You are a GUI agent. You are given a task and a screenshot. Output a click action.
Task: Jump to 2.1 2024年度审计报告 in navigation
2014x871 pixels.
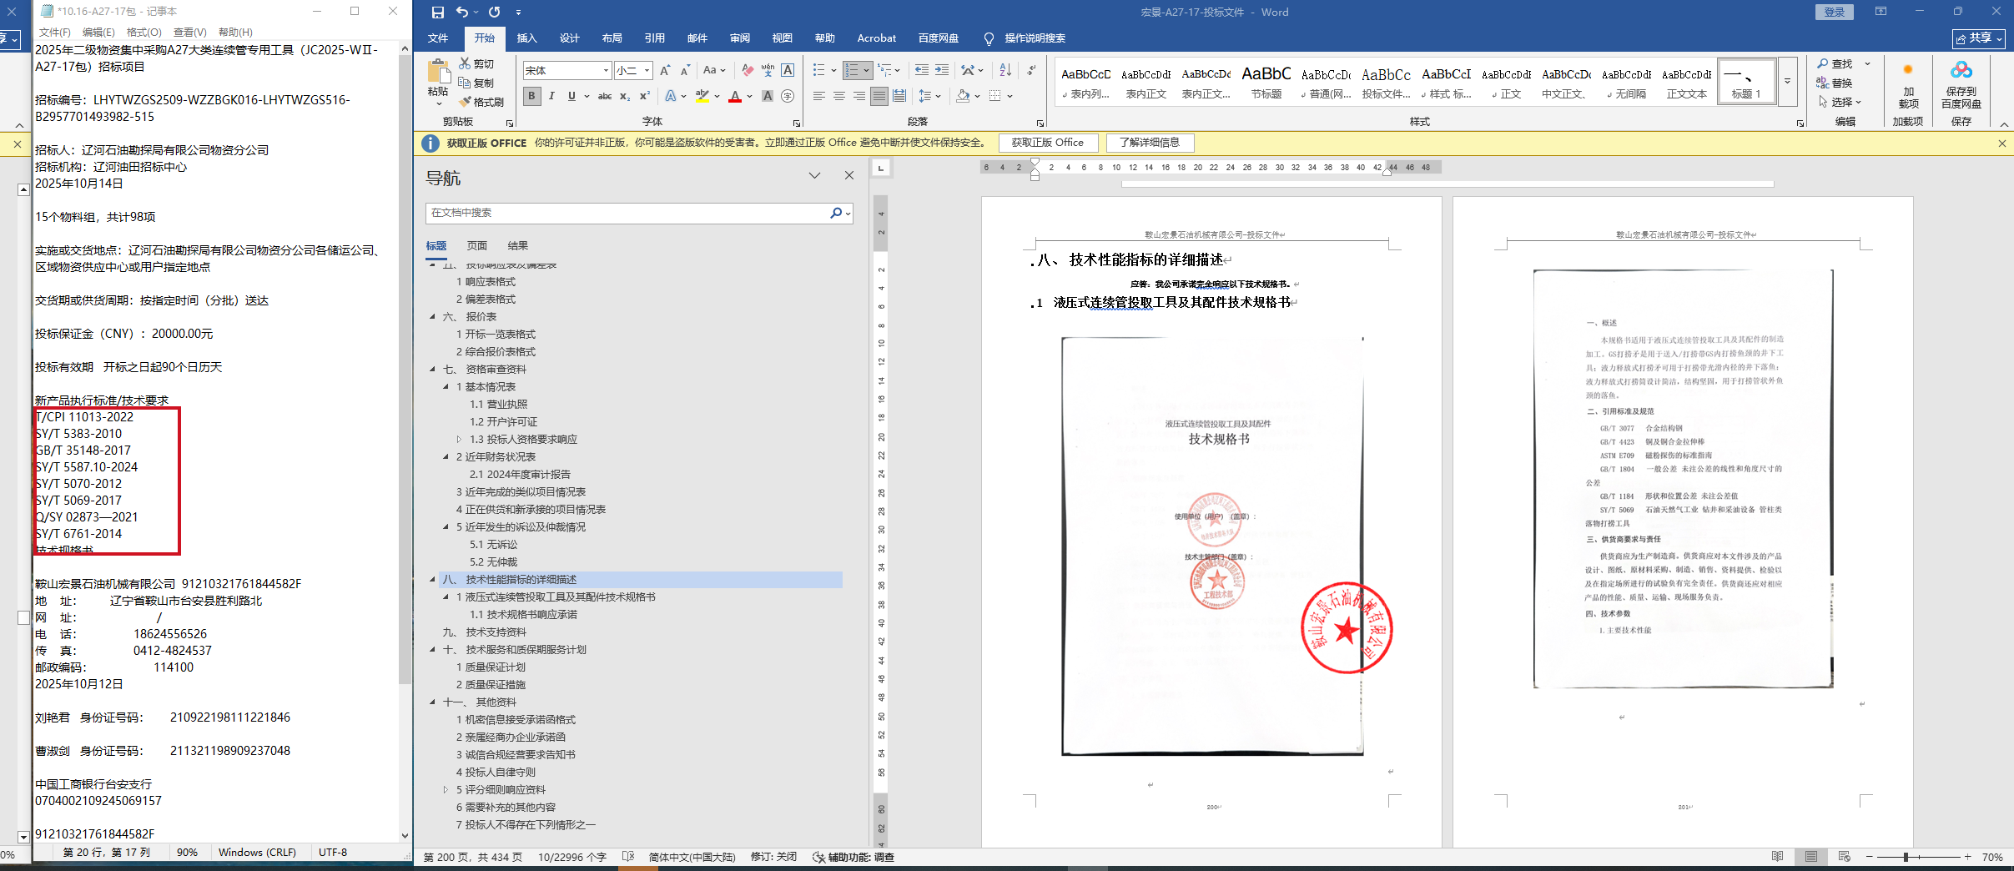pyautogui.click(x=520, y=474)
